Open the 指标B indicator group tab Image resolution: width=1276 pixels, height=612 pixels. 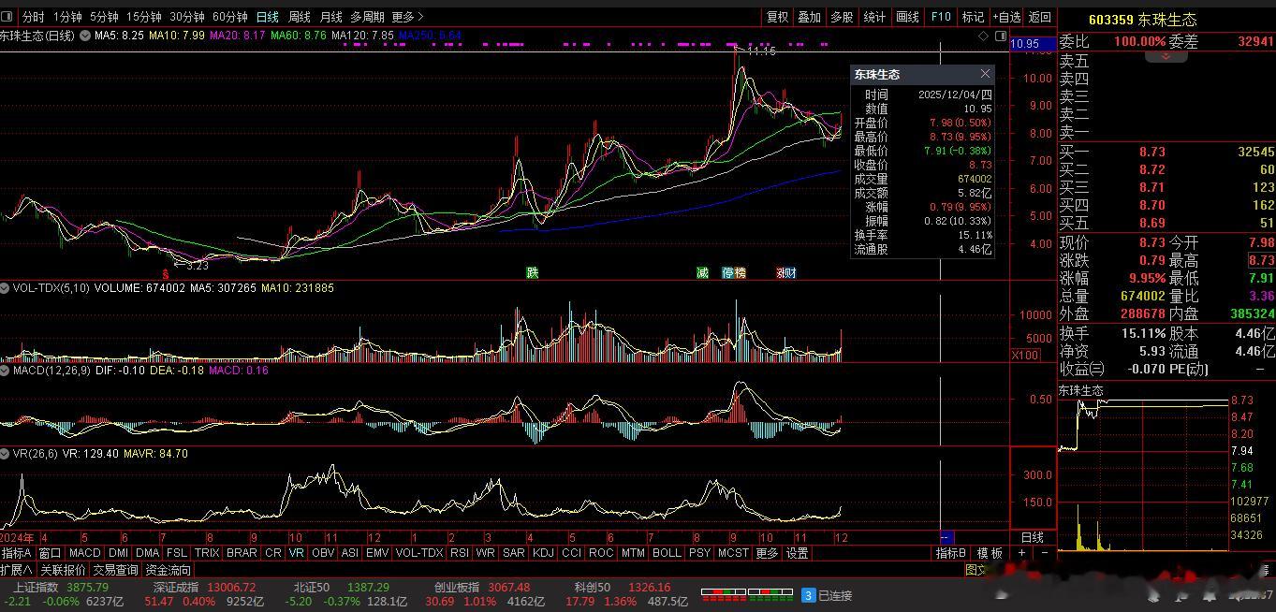pyautogui.click(x=951, y=553)
